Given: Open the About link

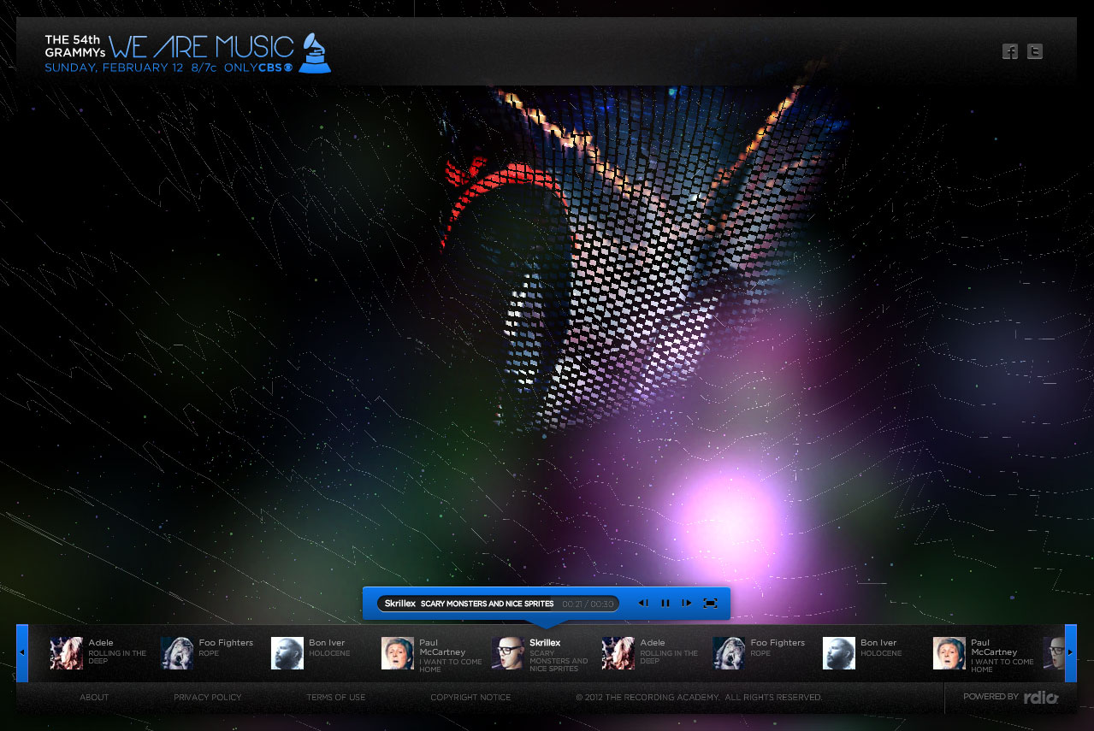Looking at the screenshot, I should (94, 698).
